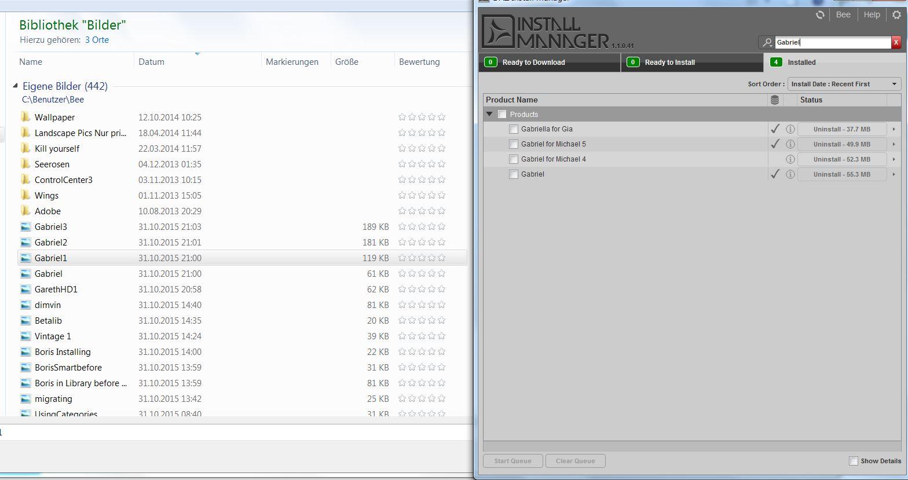Click the image icon beside GarethHD1
This screenshot has width=908, height=480.
click(x=25, y=290)
